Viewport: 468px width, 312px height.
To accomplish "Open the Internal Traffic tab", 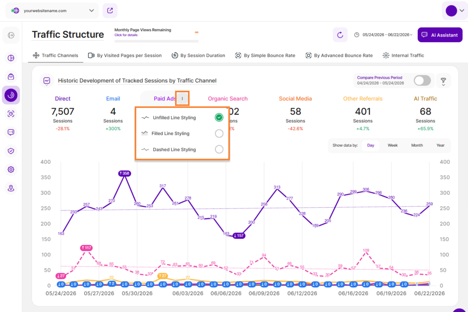I will [403, 56].
